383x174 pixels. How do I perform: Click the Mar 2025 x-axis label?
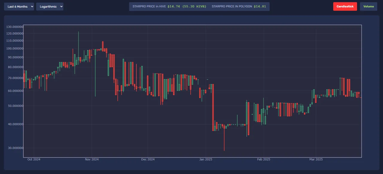pos(316,159)
